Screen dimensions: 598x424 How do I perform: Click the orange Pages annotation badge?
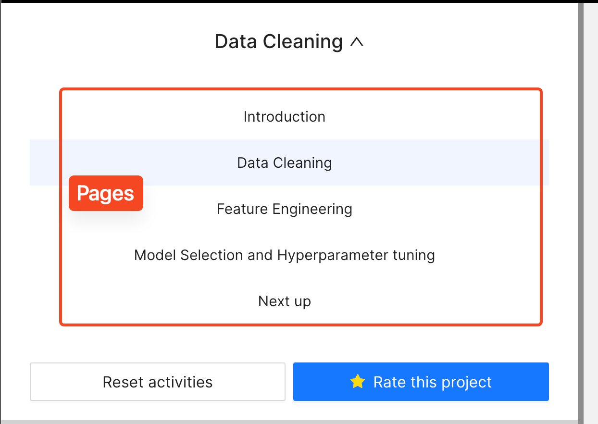pyautogui.click(x=106, y=193)
